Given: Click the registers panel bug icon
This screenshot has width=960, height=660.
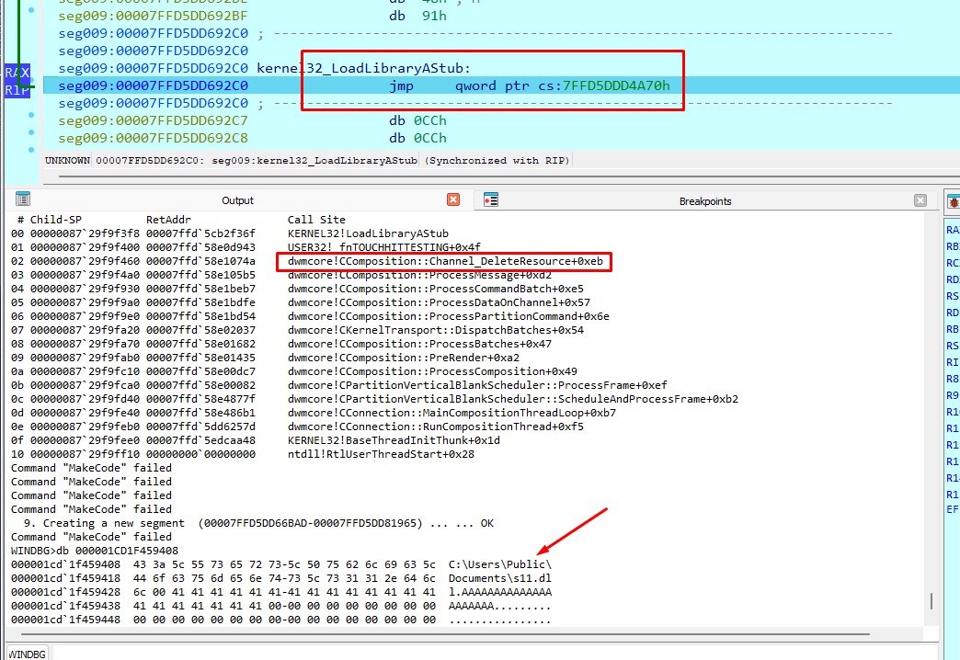Looking at the screenshot, I should 954,201.
